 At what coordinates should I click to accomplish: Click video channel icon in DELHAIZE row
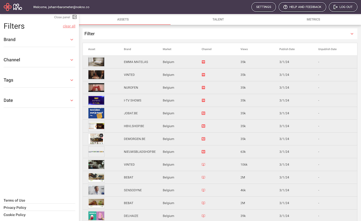pos(203,216)
